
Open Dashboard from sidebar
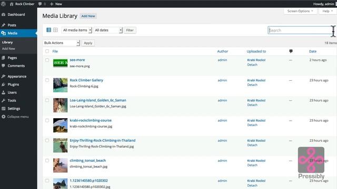[x=16, y=15]
